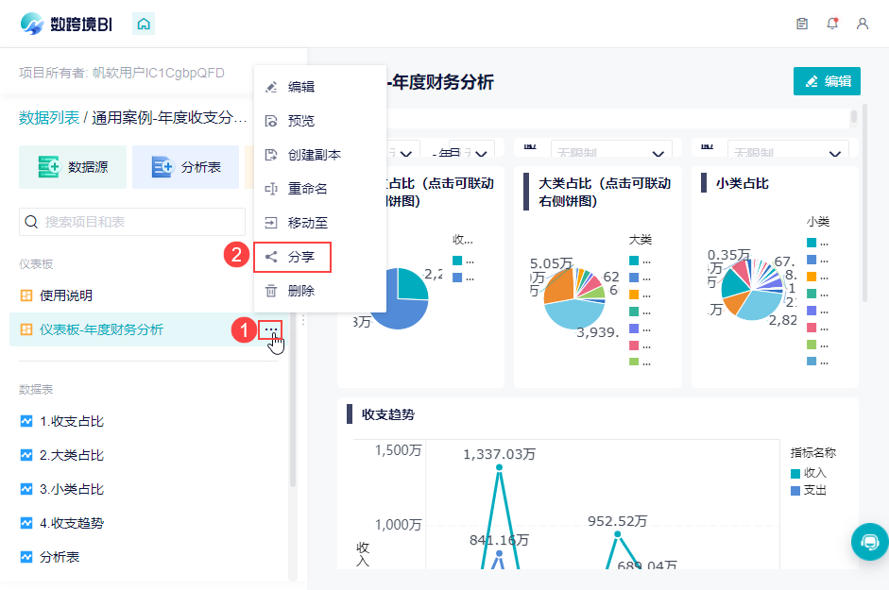Open 4.收支趋势 data table
The height and width of the screenshot is (590, 889).
pos(72,523)
